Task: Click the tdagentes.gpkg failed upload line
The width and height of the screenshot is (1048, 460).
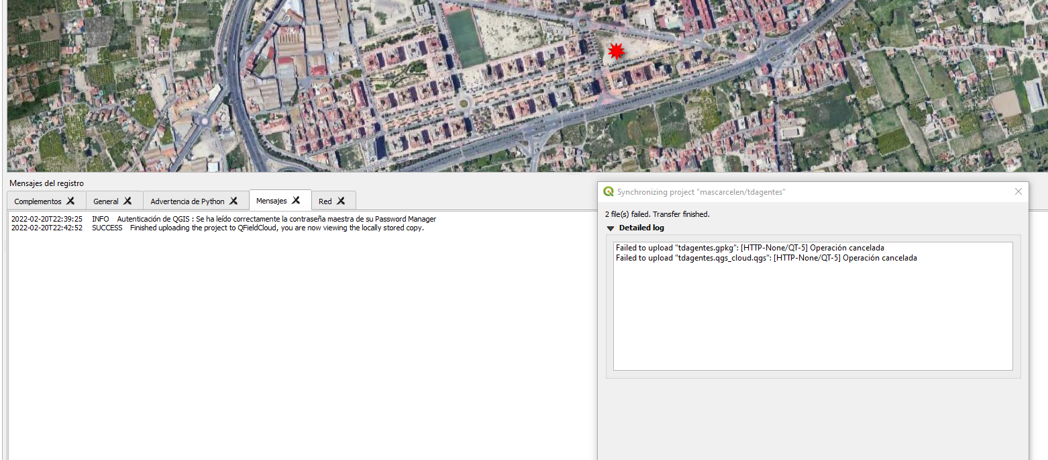Action: click(x=749, y=247)
